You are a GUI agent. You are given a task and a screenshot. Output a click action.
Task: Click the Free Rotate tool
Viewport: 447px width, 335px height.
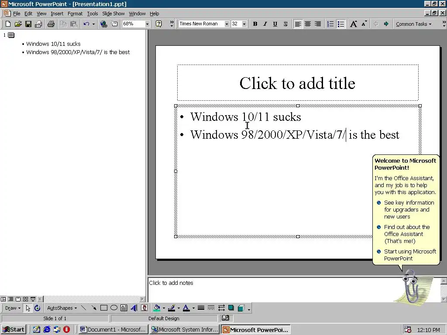38,308
